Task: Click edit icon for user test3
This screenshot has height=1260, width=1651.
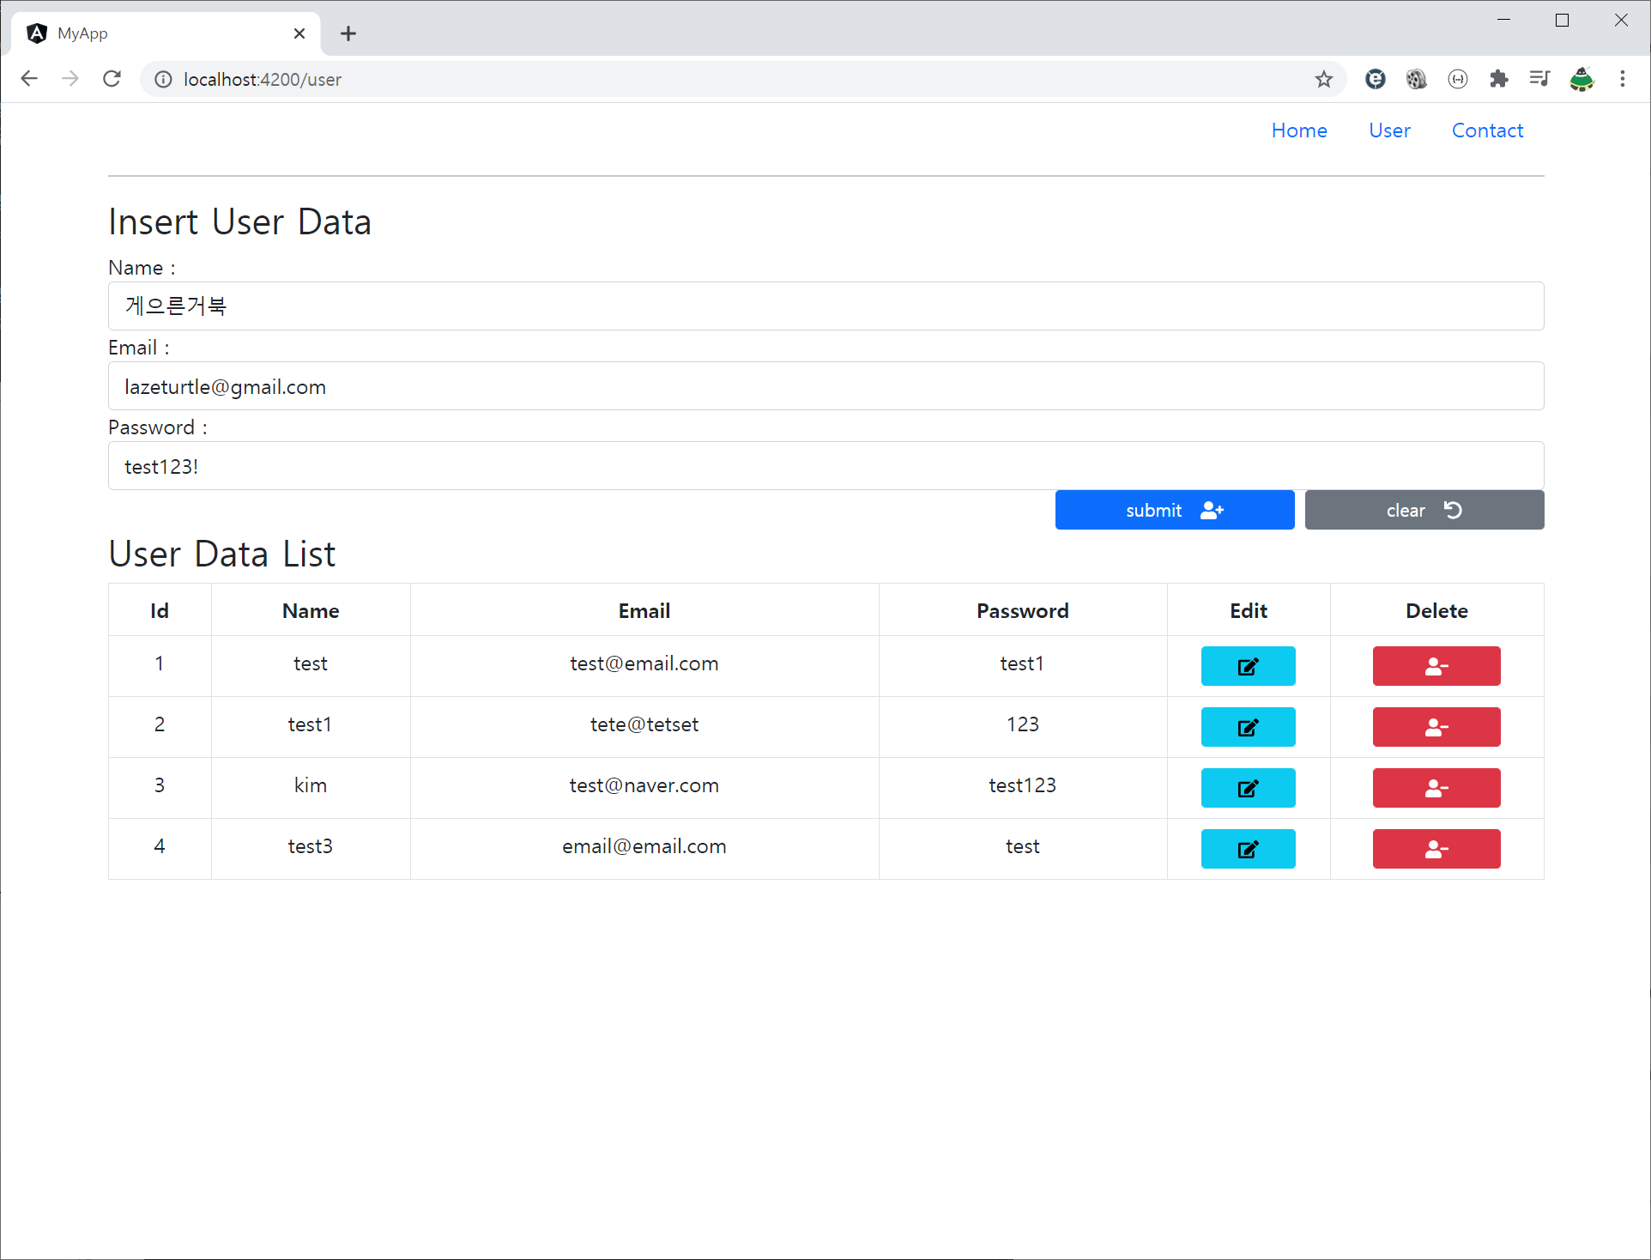Action: (1248, 849)
